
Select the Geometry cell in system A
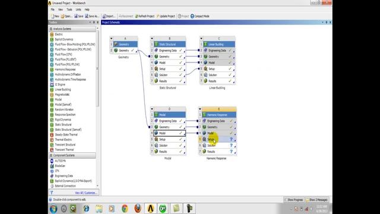pos(125,51)
